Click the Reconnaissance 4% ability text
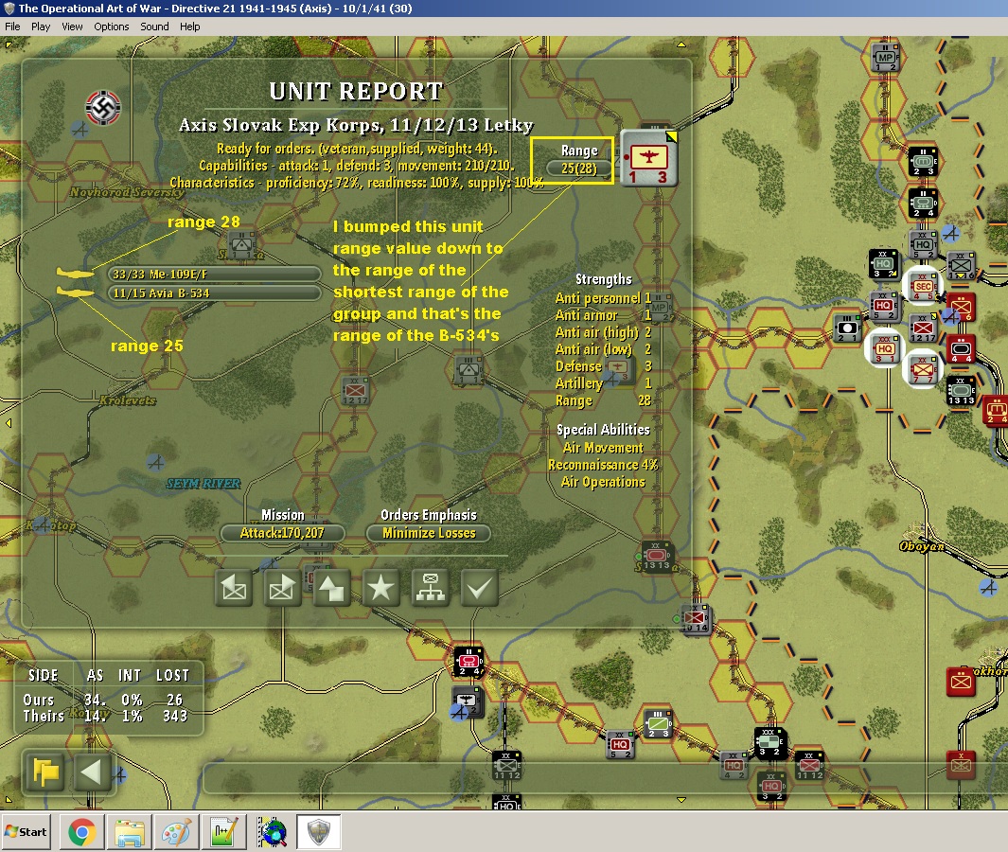This screenshot has width=1008, height=852. (603, 465)
